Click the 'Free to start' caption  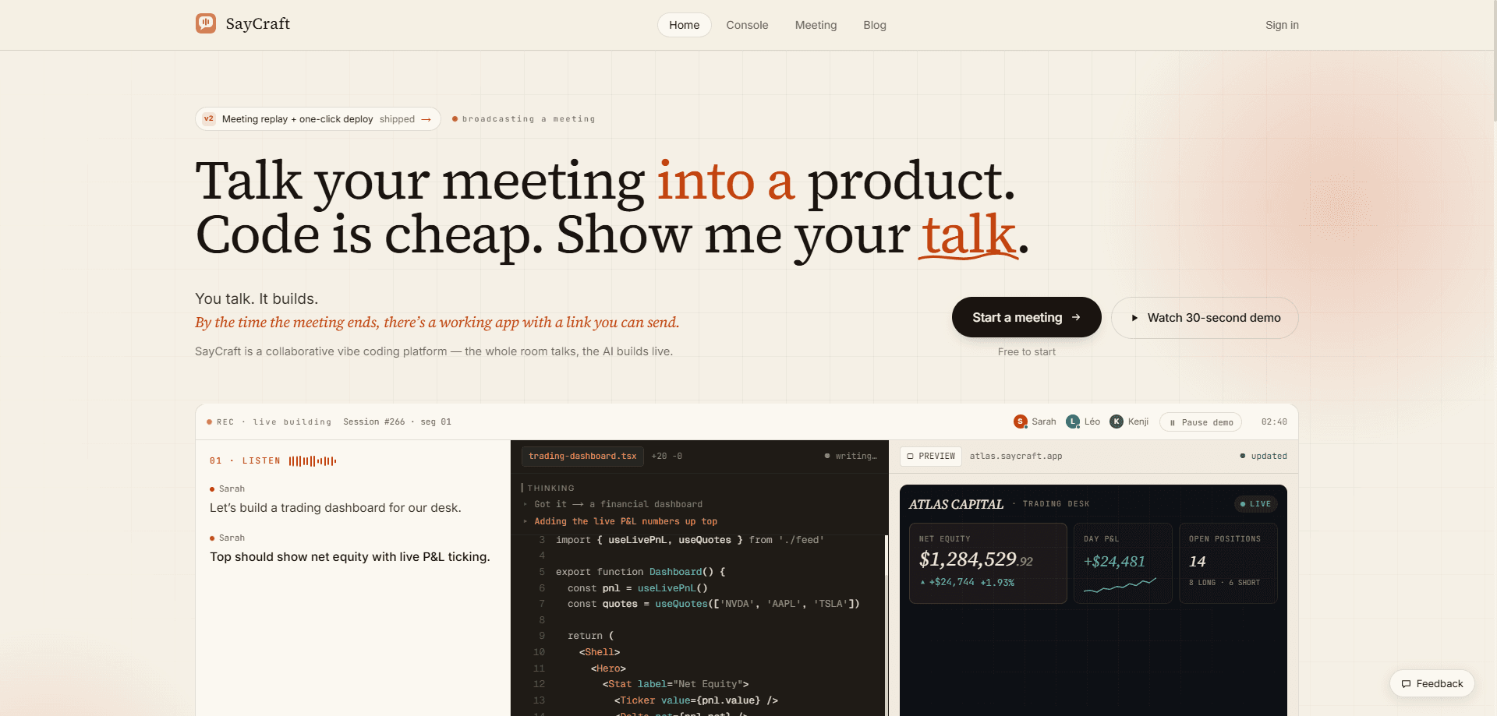click(1026, 352)
